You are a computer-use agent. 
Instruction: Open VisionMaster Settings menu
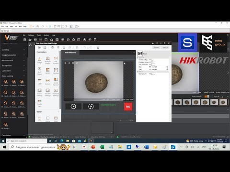point(31,35)
